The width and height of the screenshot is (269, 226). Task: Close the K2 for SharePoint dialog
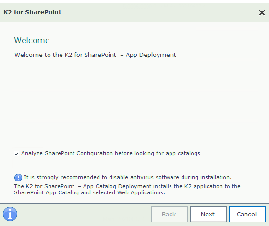262,12
